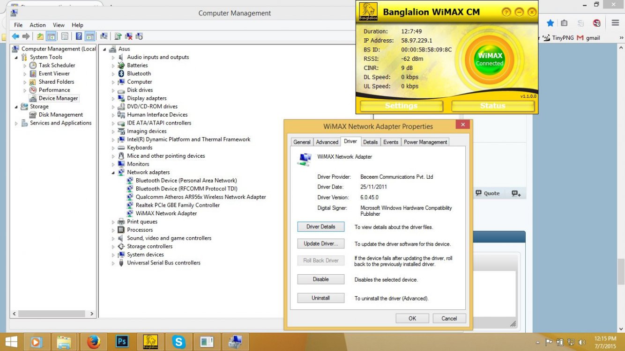
Task: Collapse the Network adapters category
Action: click(x=113, y=172)
